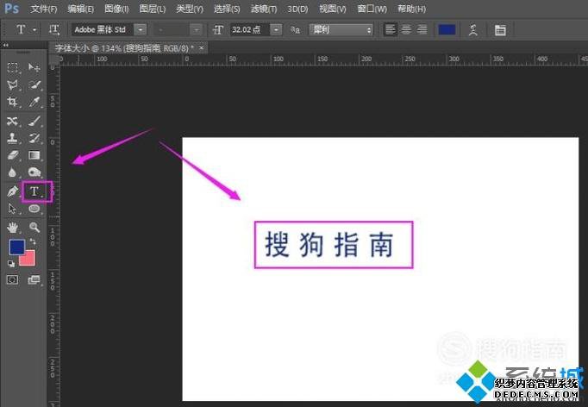Open the 类型(Y) menu
Image resolution: width=588 pixels, height=407 pixels.
coord(190,9)
